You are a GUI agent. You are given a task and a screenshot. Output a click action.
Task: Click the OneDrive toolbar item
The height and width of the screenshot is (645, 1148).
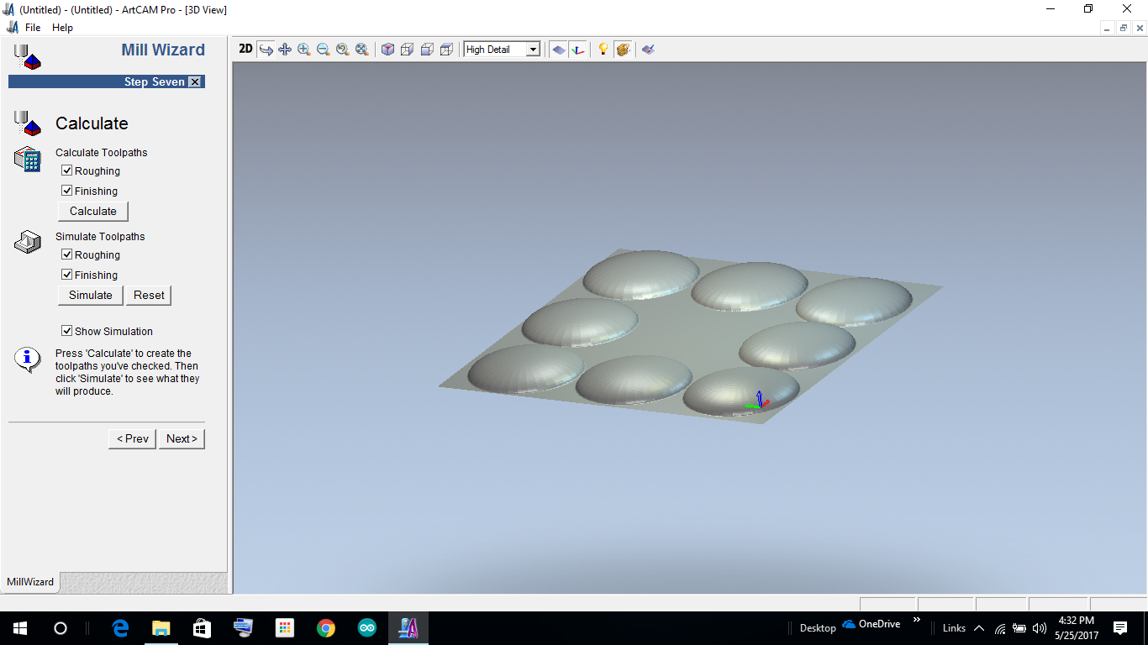click(871, 624)
